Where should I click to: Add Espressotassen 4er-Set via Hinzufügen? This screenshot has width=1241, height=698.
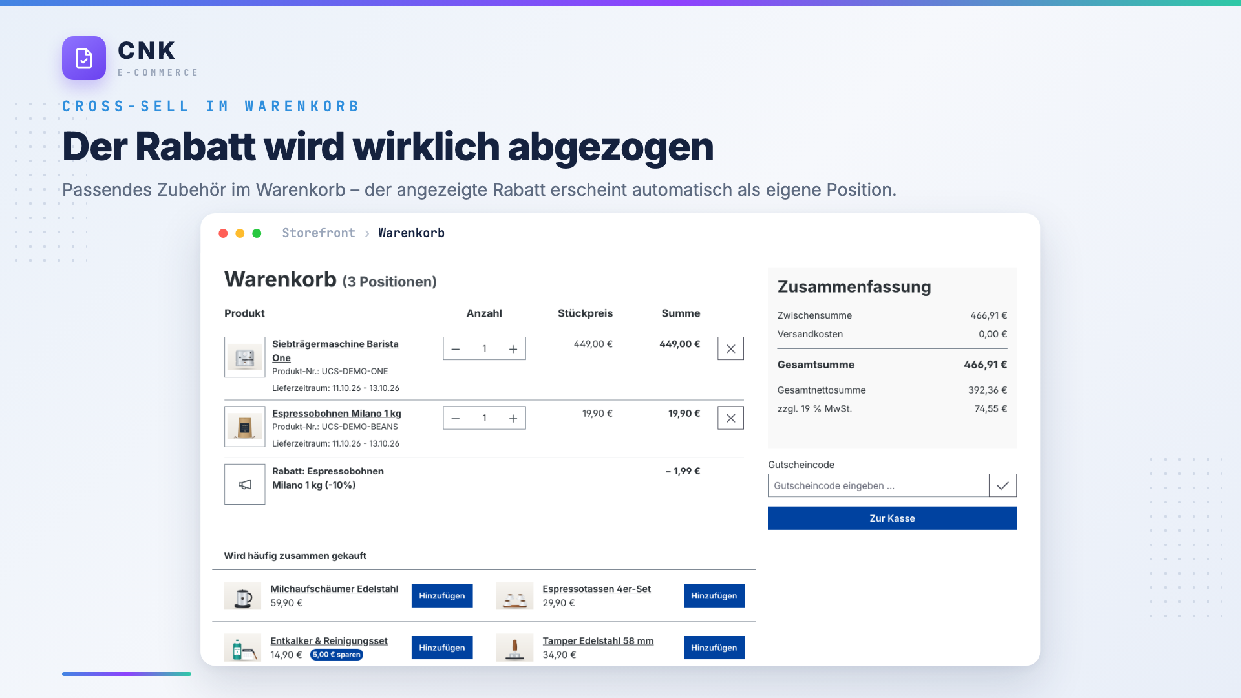click(714, 596)
